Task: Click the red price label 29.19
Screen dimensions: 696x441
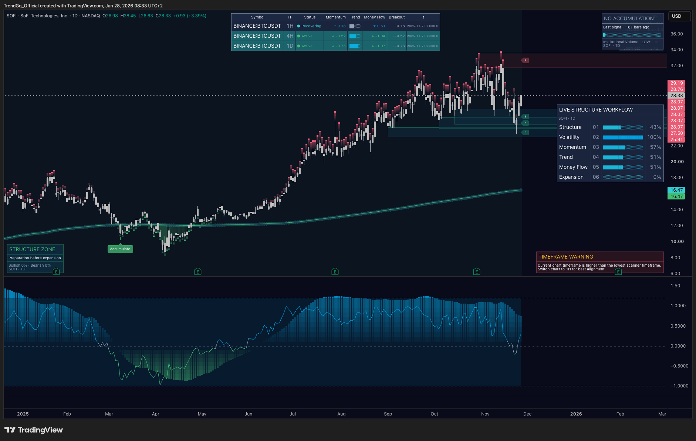Action: (x=677, y=83)
